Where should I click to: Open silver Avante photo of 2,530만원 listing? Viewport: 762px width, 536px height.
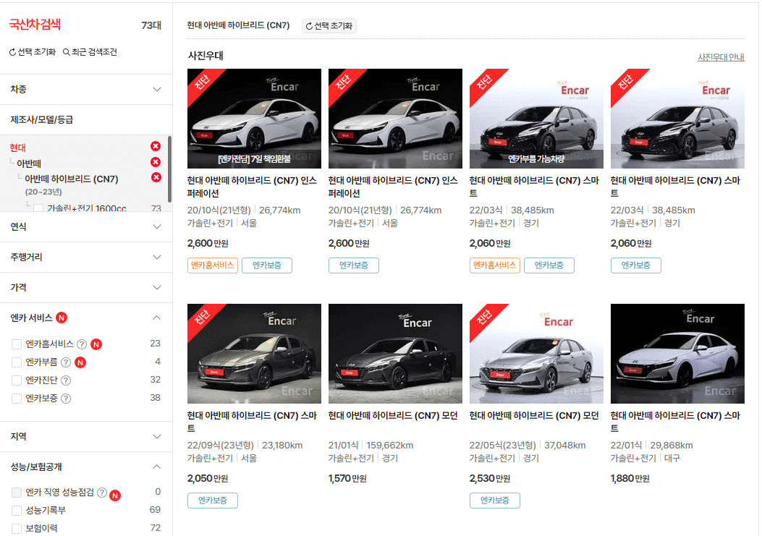click(x=536, y=354)
